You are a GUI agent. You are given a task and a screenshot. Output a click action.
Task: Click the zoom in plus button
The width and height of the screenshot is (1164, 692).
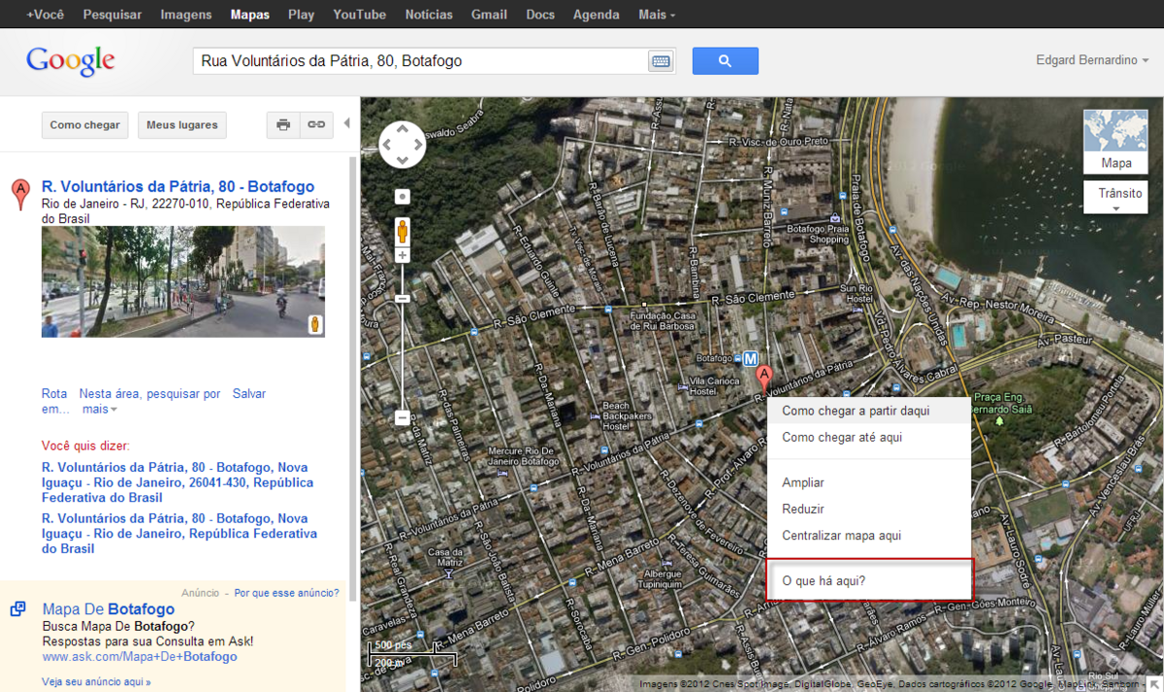pyautogui.click(x=403, y=255)
